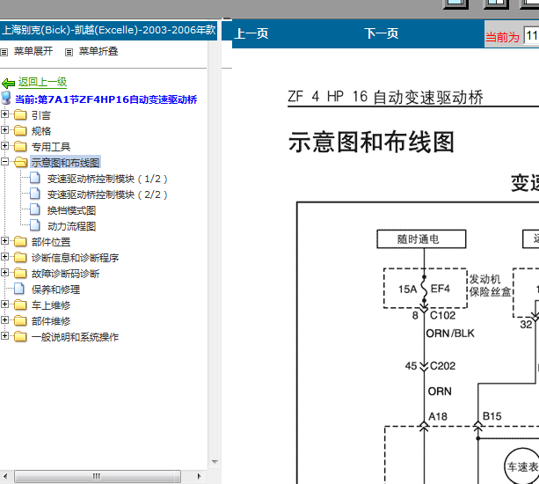Click the tree panel scroll-left arrow
The width and height of the screenshot is (539, 484).
click(x=5, y=476)
